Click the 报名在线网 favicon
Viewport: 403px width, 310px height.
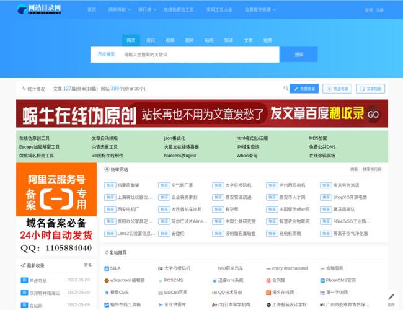[x=268, y=293]
